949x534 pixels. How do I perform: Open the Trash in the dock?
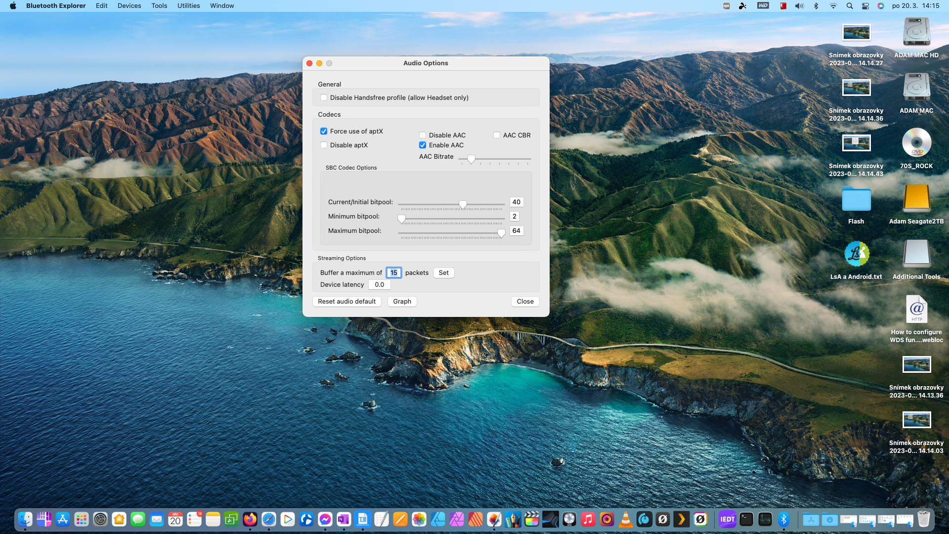[x=923, y=519]
